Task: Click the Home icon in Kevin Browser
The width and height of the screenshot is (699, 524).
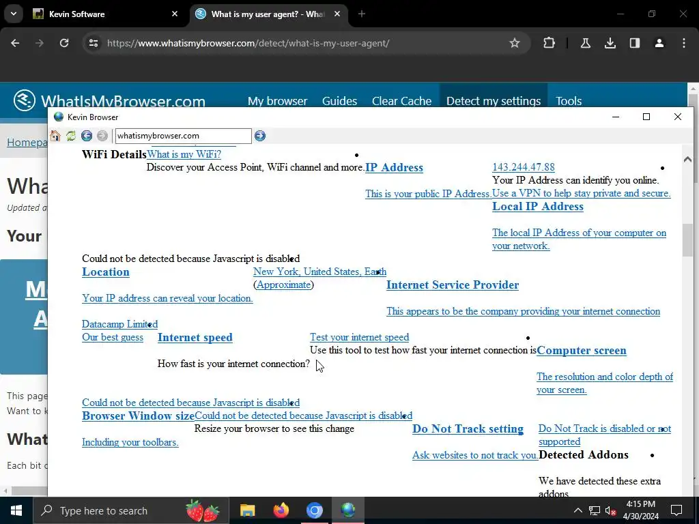Action: [55, 136]
